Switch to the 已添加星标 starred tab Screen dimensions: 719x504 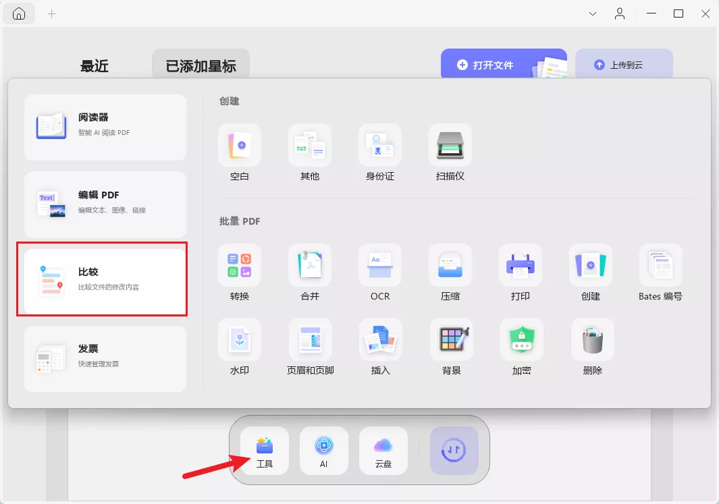click(199, 64)
